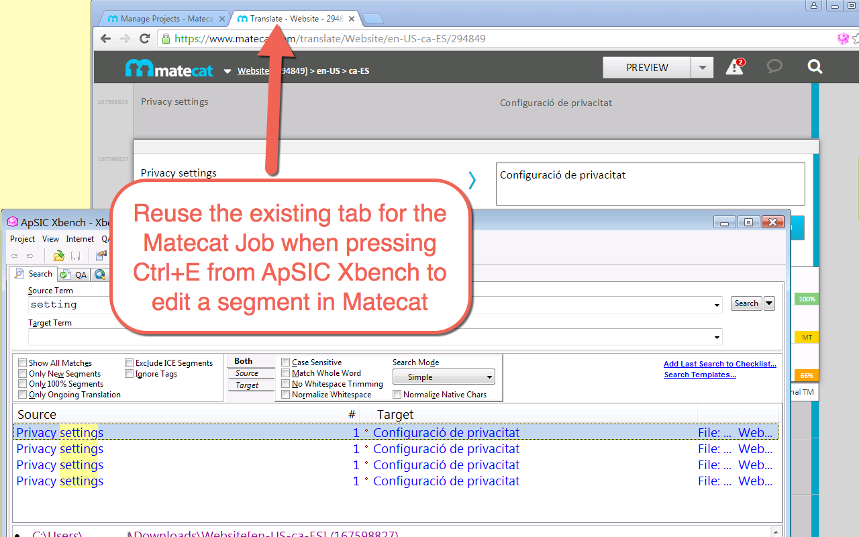Open the Matecat warnings icon with badge 2

tap(735, 66)
